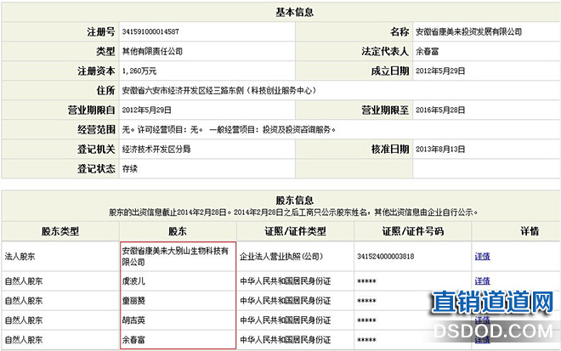The height and width of the screenshot is (351, 561).
Task: Click the 证照/证件号码 column header
Action: (x=413, y=231)
